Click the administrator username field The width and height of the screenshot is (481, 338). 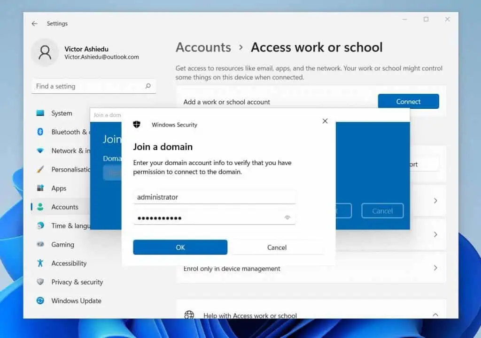tap(214, 197)
